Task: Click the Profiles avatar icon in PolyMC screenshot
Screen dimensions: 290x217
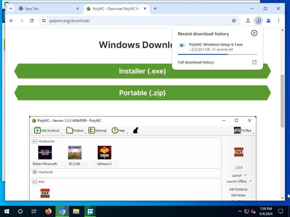Action: click(x=237, y=130)
